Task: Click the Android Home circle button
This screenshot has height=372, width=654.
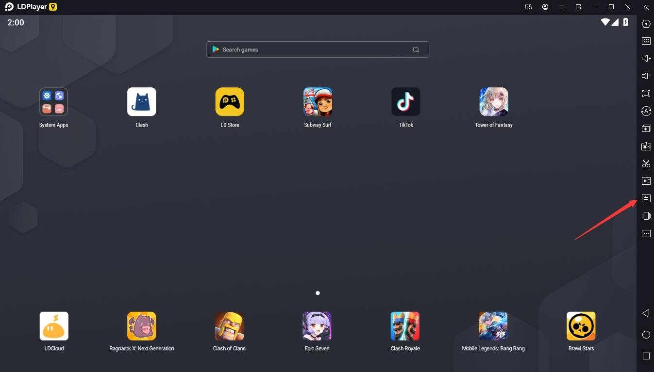Action: tap(646, 335)
